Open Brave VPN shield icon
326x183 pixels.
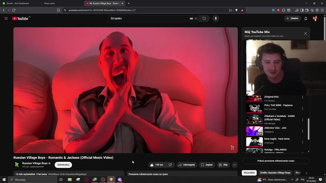click(x=317, y=10)
